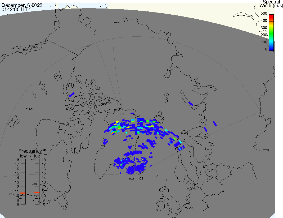Click the ice radar site label on map
This screenshot has width=283, height=218.
coord(141,178)
